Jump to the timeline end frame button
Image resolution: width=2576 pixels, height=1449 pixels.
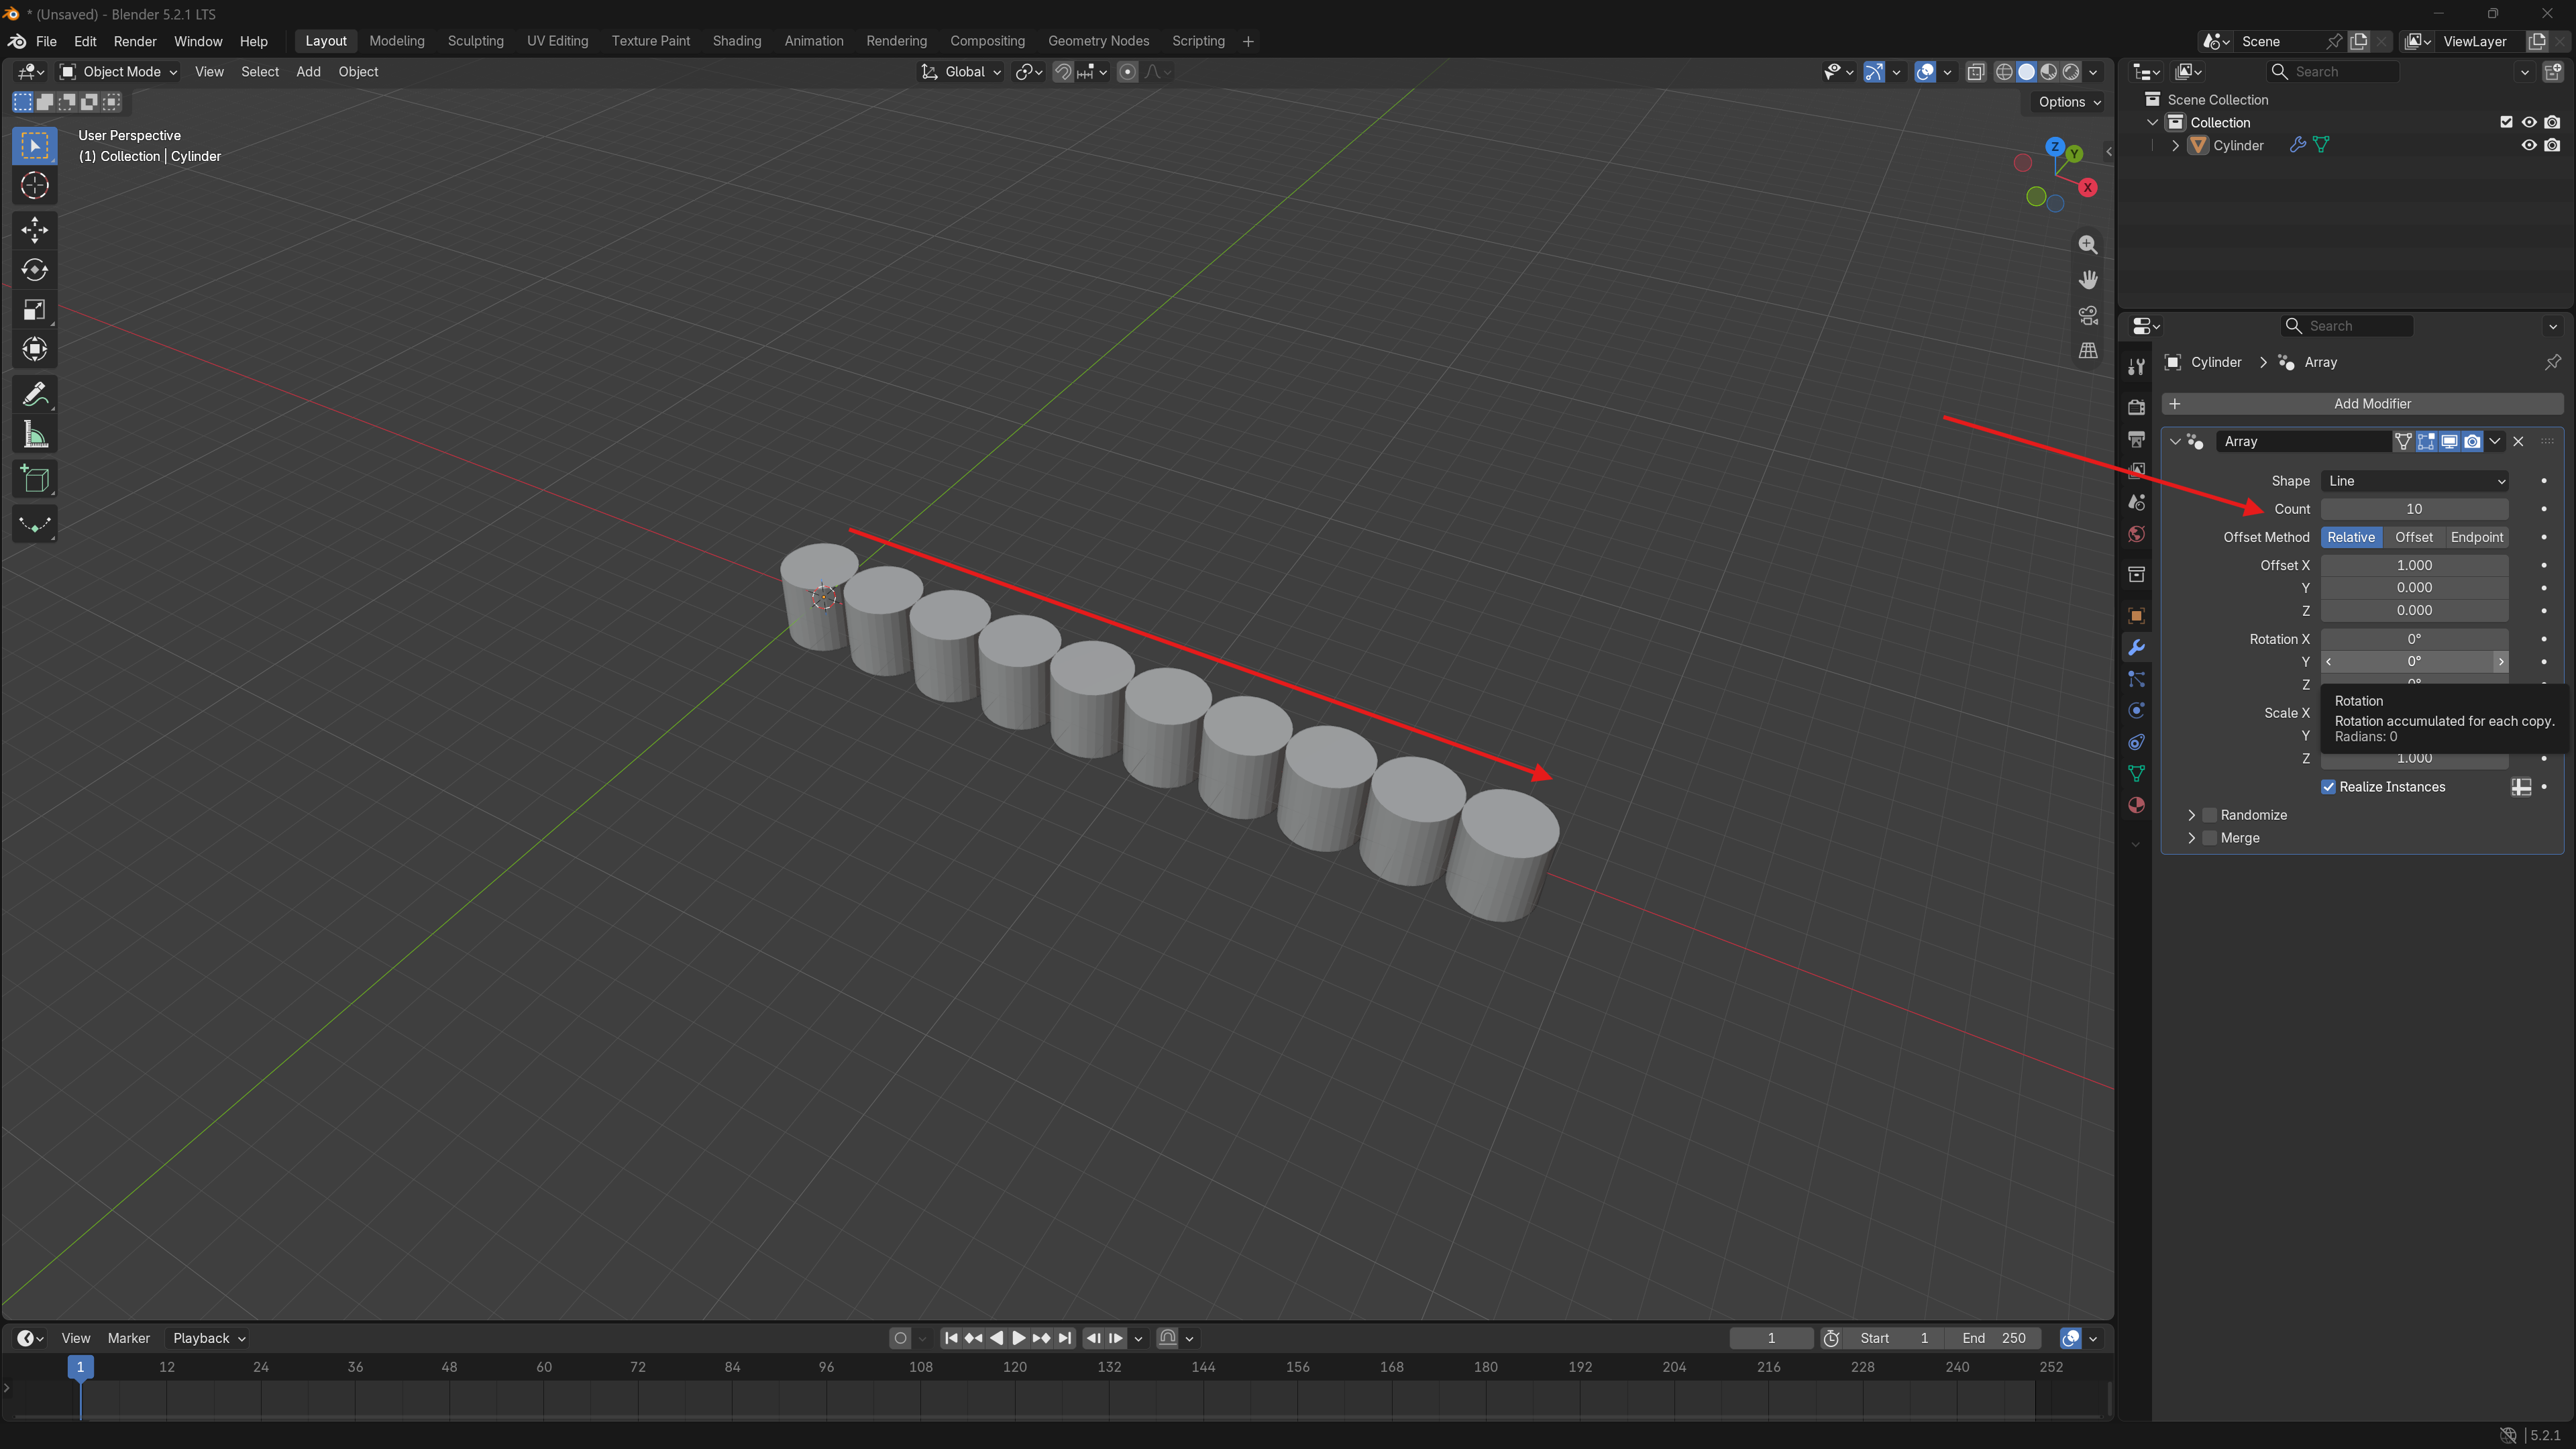pos(1065,1338)
